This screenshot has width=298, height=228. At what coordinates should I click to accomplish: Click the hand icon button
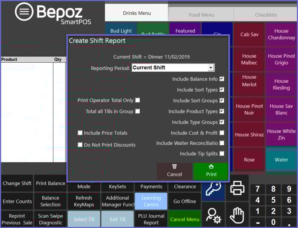[237, 215]
